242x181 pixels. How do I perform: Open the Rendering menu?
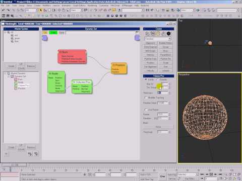click(x=92, y=6)
